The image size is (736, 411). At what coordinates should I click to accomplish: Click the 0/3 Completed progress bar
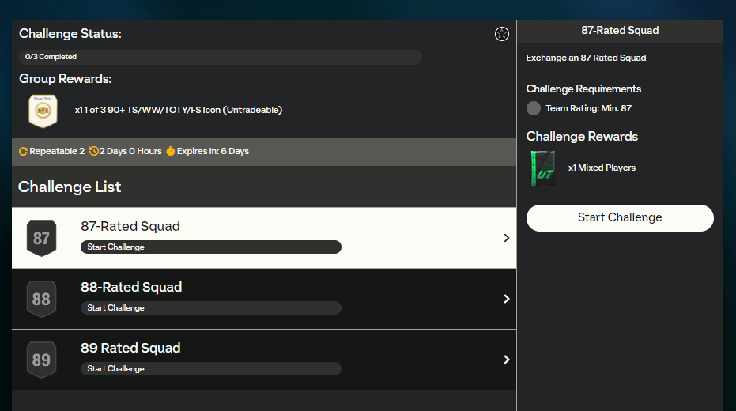(x=221, y=57)
